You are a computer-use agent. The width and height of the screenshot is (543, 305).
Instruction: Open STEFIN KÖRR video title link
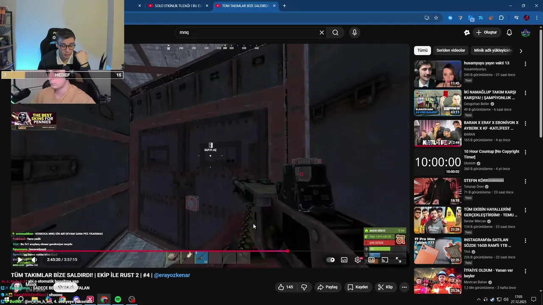484,180
